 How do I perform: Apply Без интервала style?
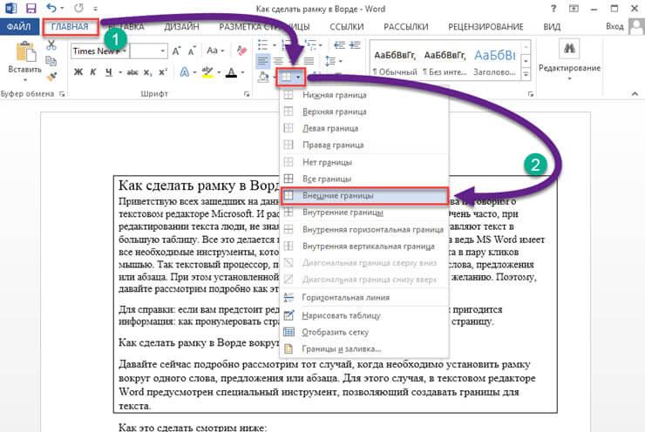click(445, 61)
